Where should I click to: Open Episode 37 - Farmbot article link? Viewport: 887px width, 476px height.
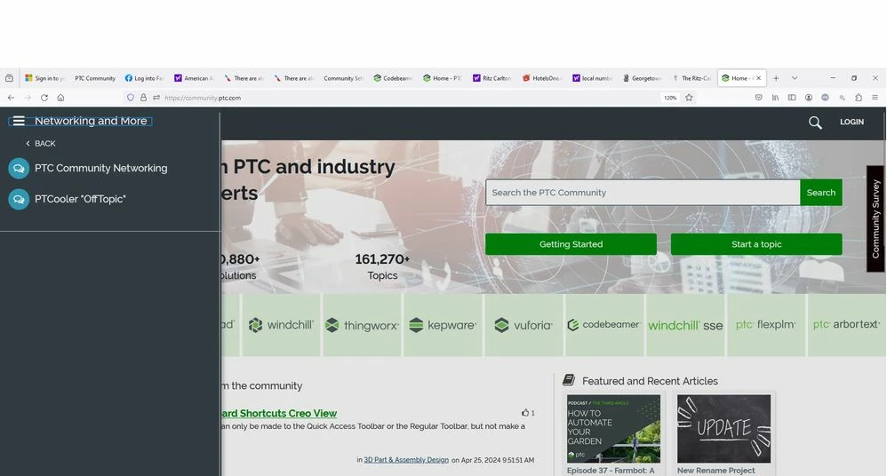[x=611, y=471]
